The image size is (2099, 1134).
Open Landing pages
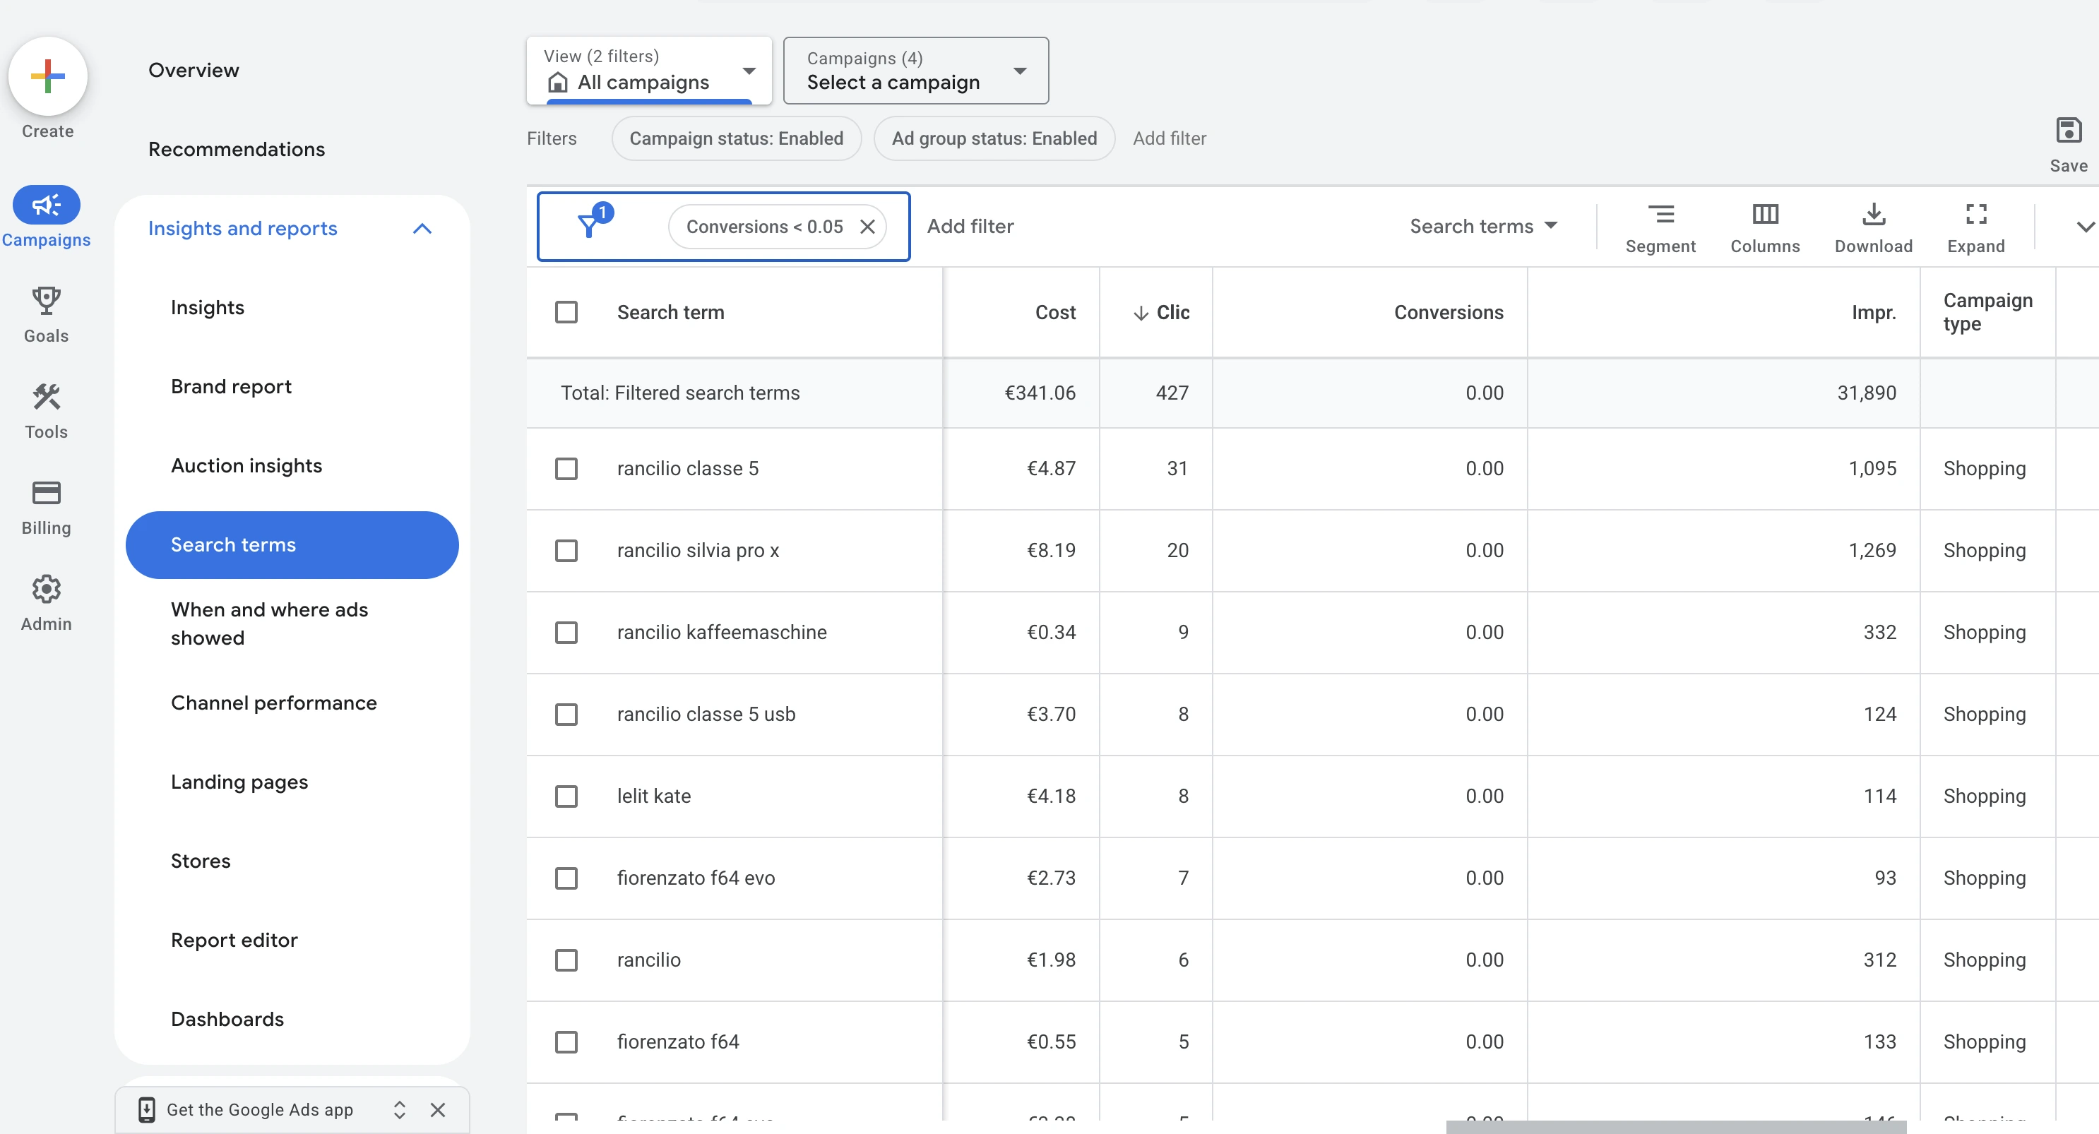click(239, 782)
